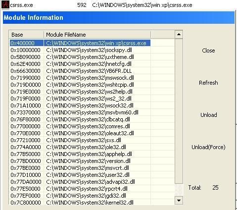Click the scrollbar up arrow

[x=179, y=34]
